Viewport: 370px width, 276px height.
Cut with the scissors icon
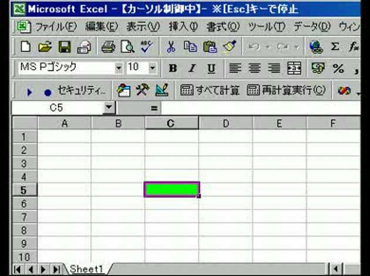171,47
